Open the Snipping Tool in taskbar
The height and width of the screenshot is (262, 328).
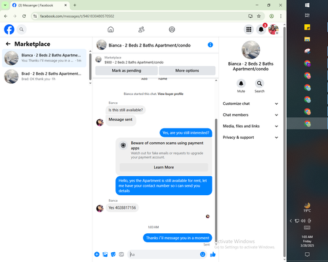coord(307,51)
